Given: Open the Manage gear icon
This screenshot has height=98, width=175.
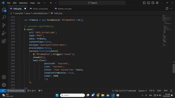Looking at the screenshot, I should pyautogui.click(x=4, y=85).
